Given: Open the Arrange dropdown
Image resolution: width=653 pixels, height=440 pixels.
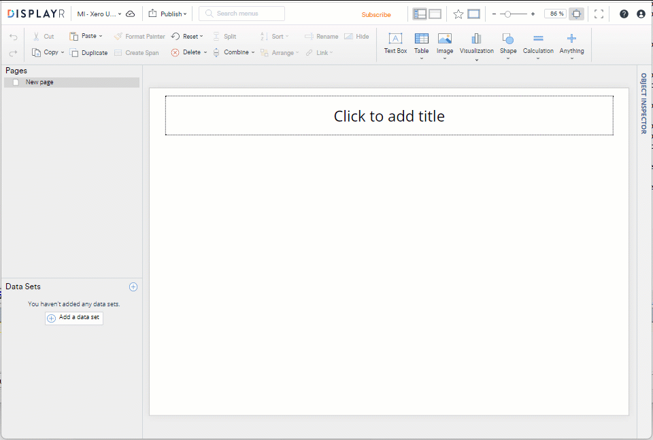Looking at the screenshot, I should (280, 53).
